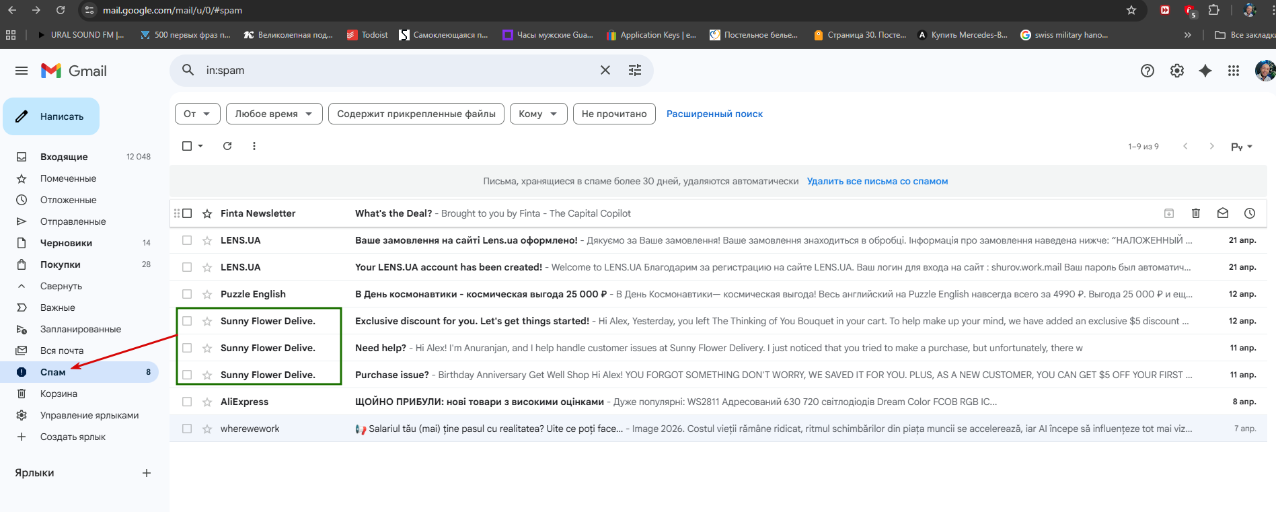Open the Gemini sparkle icon
Screen dimensions: 1276x512
[x=1205, y=71]
